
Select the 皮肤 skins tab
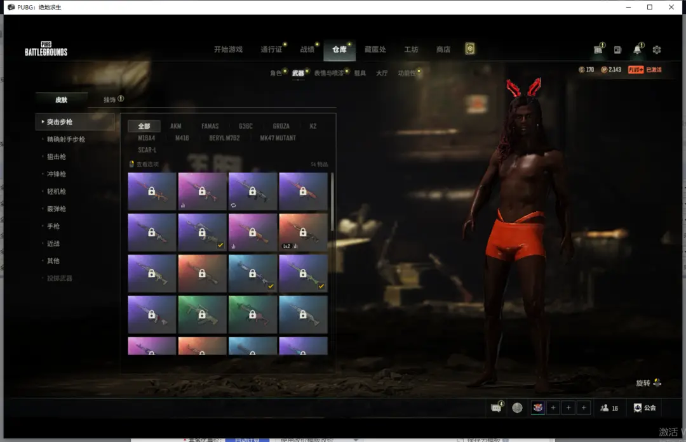(61, 100)
